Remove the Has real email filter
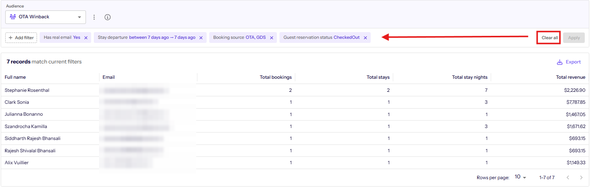 pos(86,38)
